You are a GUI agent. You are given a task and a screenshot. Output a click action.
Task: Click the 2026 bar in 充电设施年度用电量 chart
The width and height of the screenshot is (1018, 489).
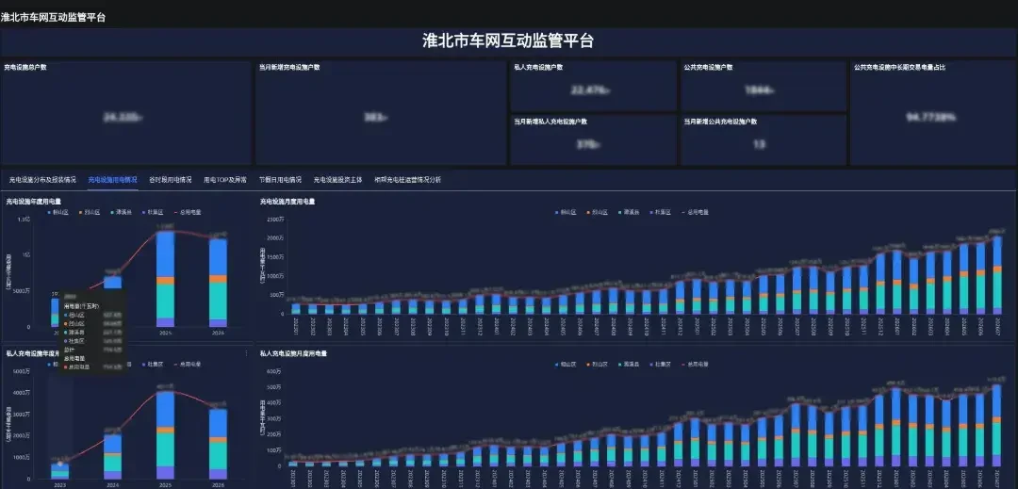(218, 283)
